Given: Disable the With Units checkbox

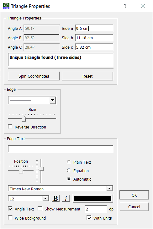Looking at the screenshot, I should coord(89,218).
